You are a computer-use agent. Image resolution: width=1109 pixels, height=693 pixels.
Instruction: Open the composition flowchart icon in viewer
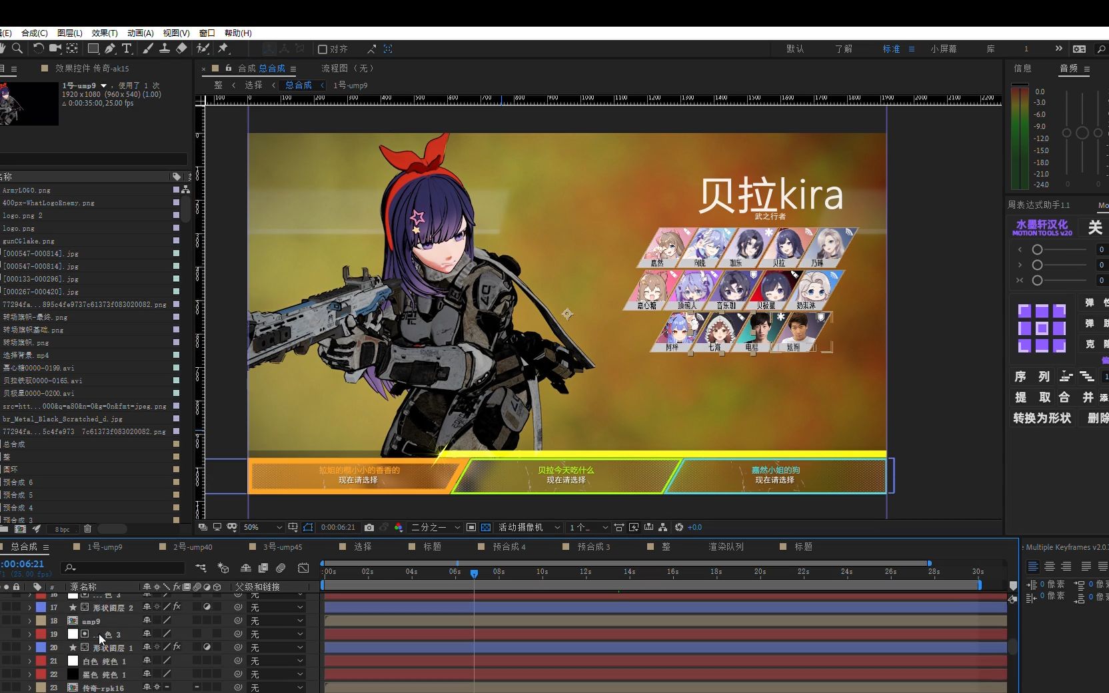[663, 527]
